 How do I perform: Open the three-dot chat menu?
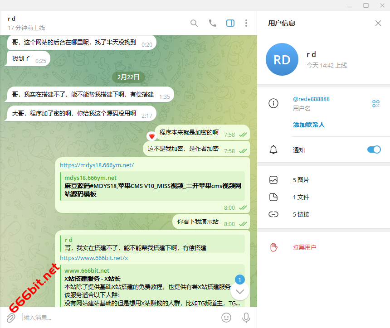click(246, 23)
